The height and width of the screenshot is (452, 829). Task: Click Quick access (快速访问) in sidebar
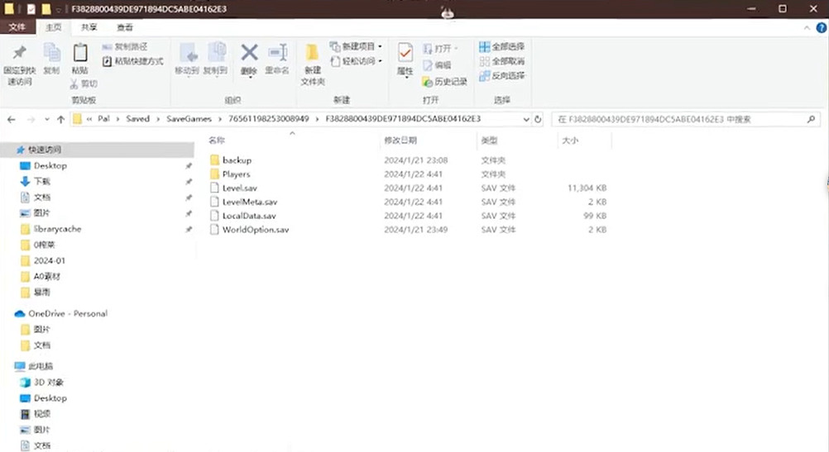click(45, 150)
